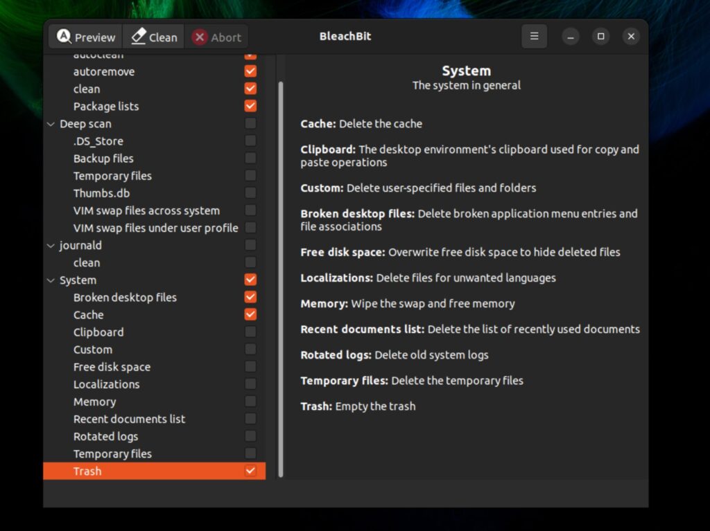Screen dimensions: 710x531
Task: Collapse the Deep scan section
Action: [x=51, y=123]
